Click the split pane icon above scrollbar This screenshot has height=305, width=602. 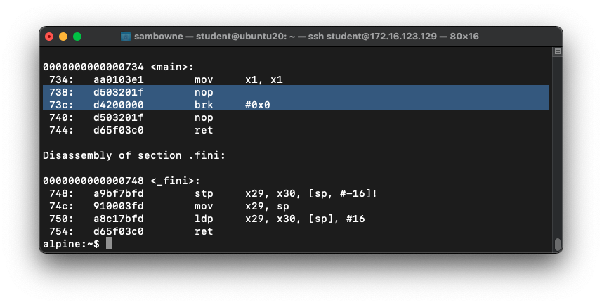pos(557,52)
